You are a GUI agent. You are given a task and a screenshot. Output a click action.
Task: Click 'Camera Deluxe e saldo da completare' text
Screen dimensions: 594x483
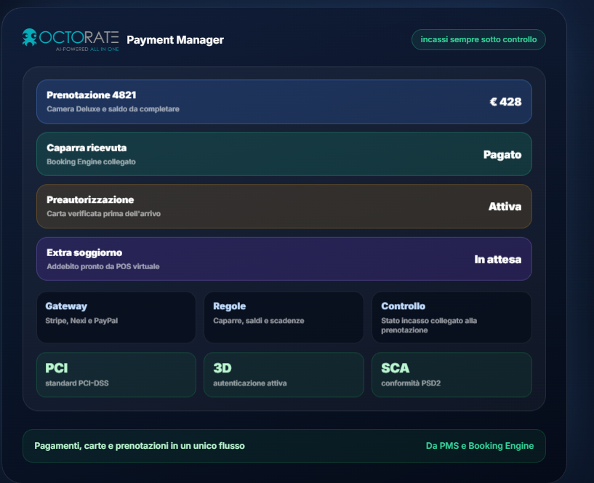(x=113, y=109)
